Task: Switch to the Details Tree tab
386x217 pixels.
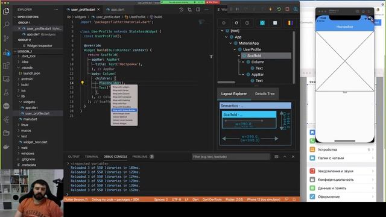Action: pos(265,94)
